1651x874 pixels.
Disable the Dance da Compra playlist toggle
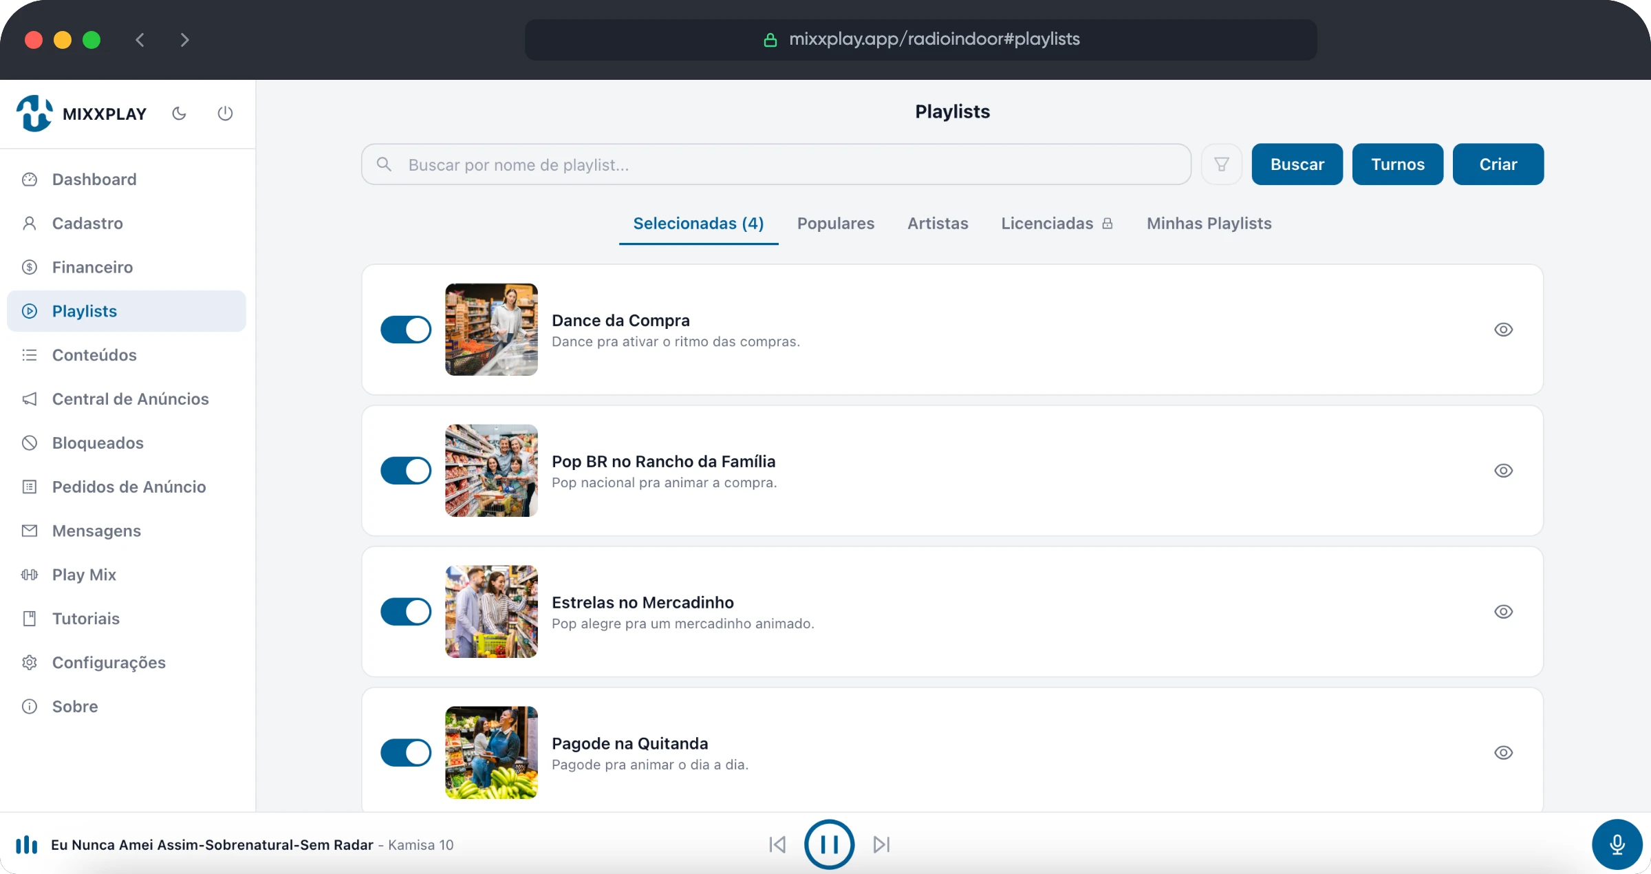coord(406,330)
